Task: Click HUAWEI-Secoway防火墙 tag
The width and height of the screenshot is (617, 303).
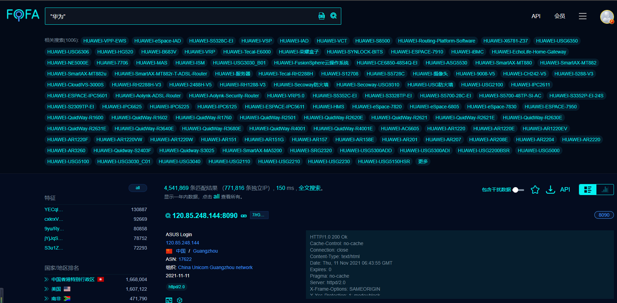Action: [301, 85]
